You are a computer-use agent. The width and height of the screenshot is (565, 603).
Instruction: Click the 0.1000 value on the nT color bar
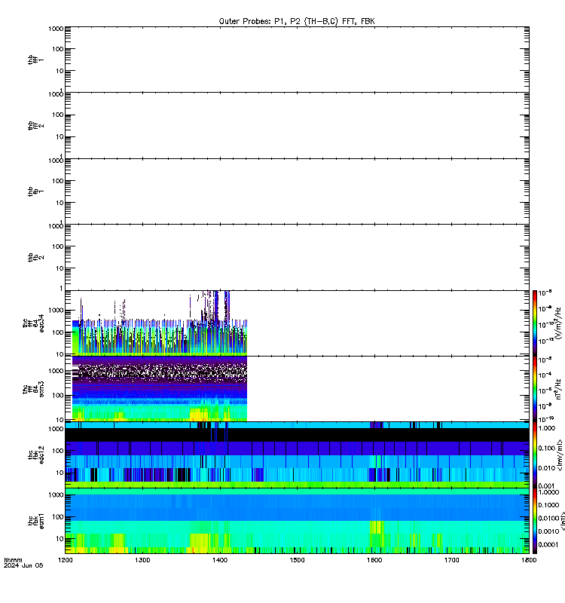(548, 505)
